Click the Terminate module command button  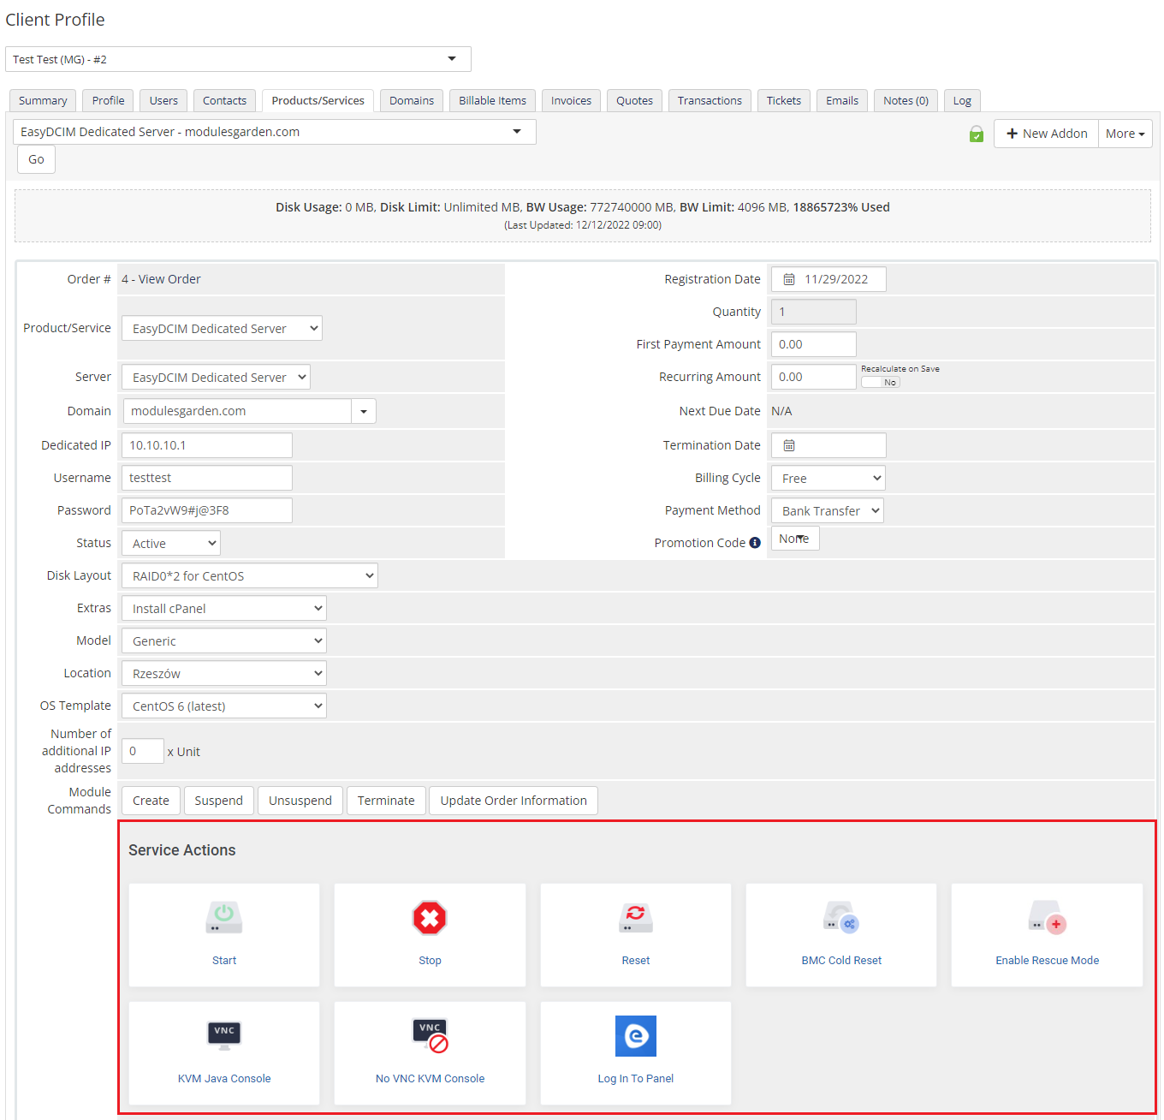pos(386,801)
